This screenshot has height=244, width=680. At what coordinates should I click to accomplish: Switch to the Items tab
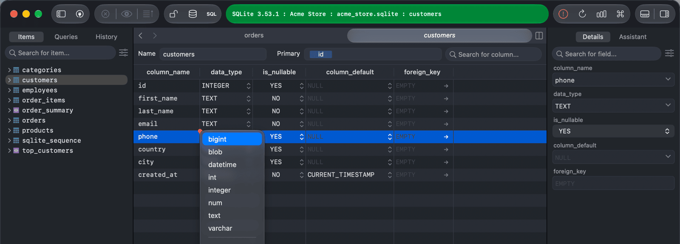(26, 37)
